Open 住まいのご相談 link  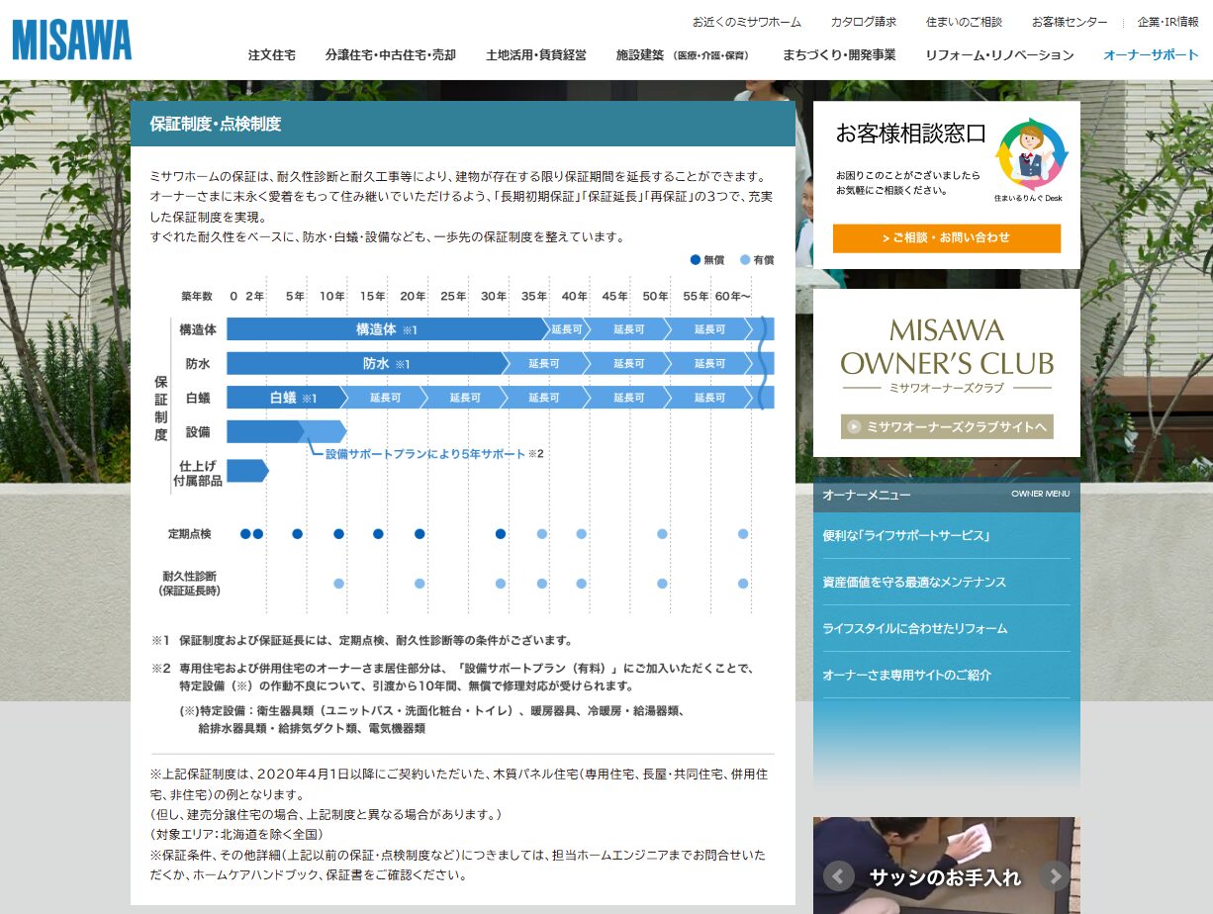click(x=964, y=22)
